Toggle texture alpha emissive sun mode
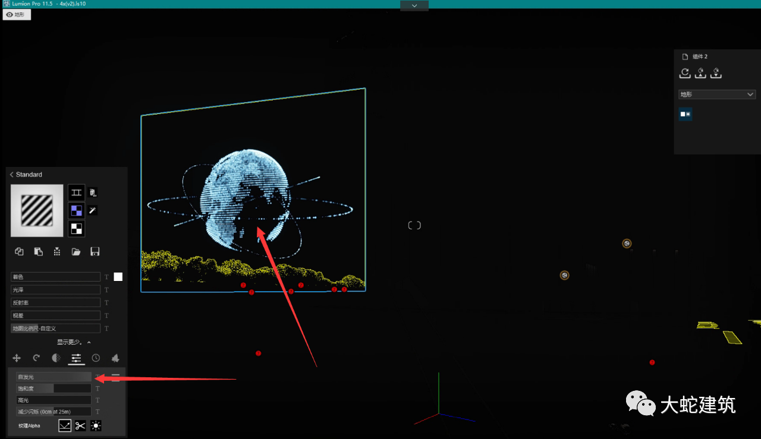761x439 pixels. coord(96,425)
